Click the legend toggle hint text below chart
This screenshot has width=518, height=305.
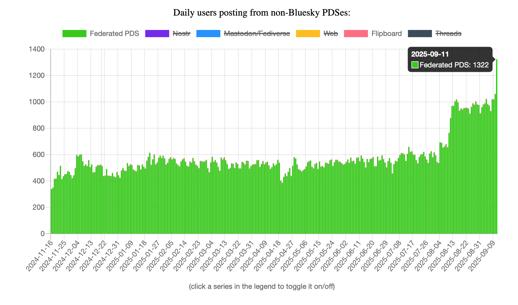coord(262,286)
